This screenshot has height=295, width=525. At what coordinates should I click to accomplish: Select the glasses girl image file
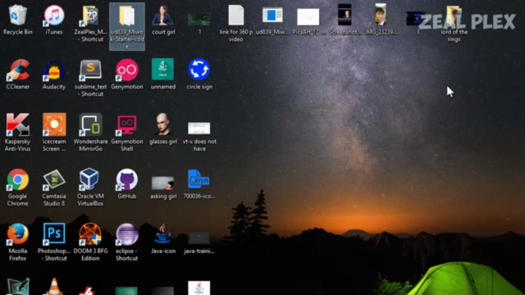[163, 124]
